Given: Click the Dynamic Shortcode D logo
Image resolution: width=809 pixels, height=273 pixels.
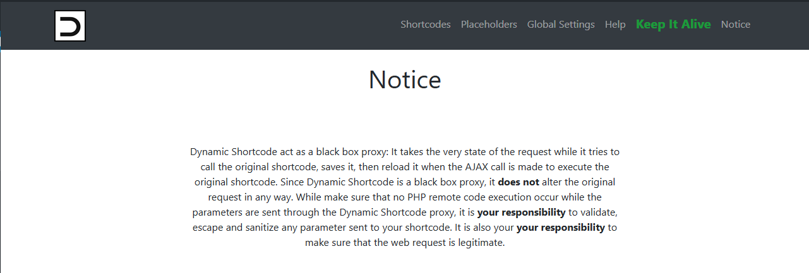Looking at the screenshot, I should coord(70,26).
